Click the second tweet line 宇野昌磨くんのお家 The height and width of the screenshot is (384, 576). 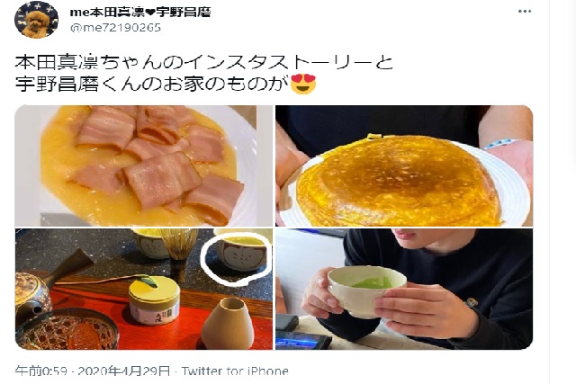click(151, 84)
